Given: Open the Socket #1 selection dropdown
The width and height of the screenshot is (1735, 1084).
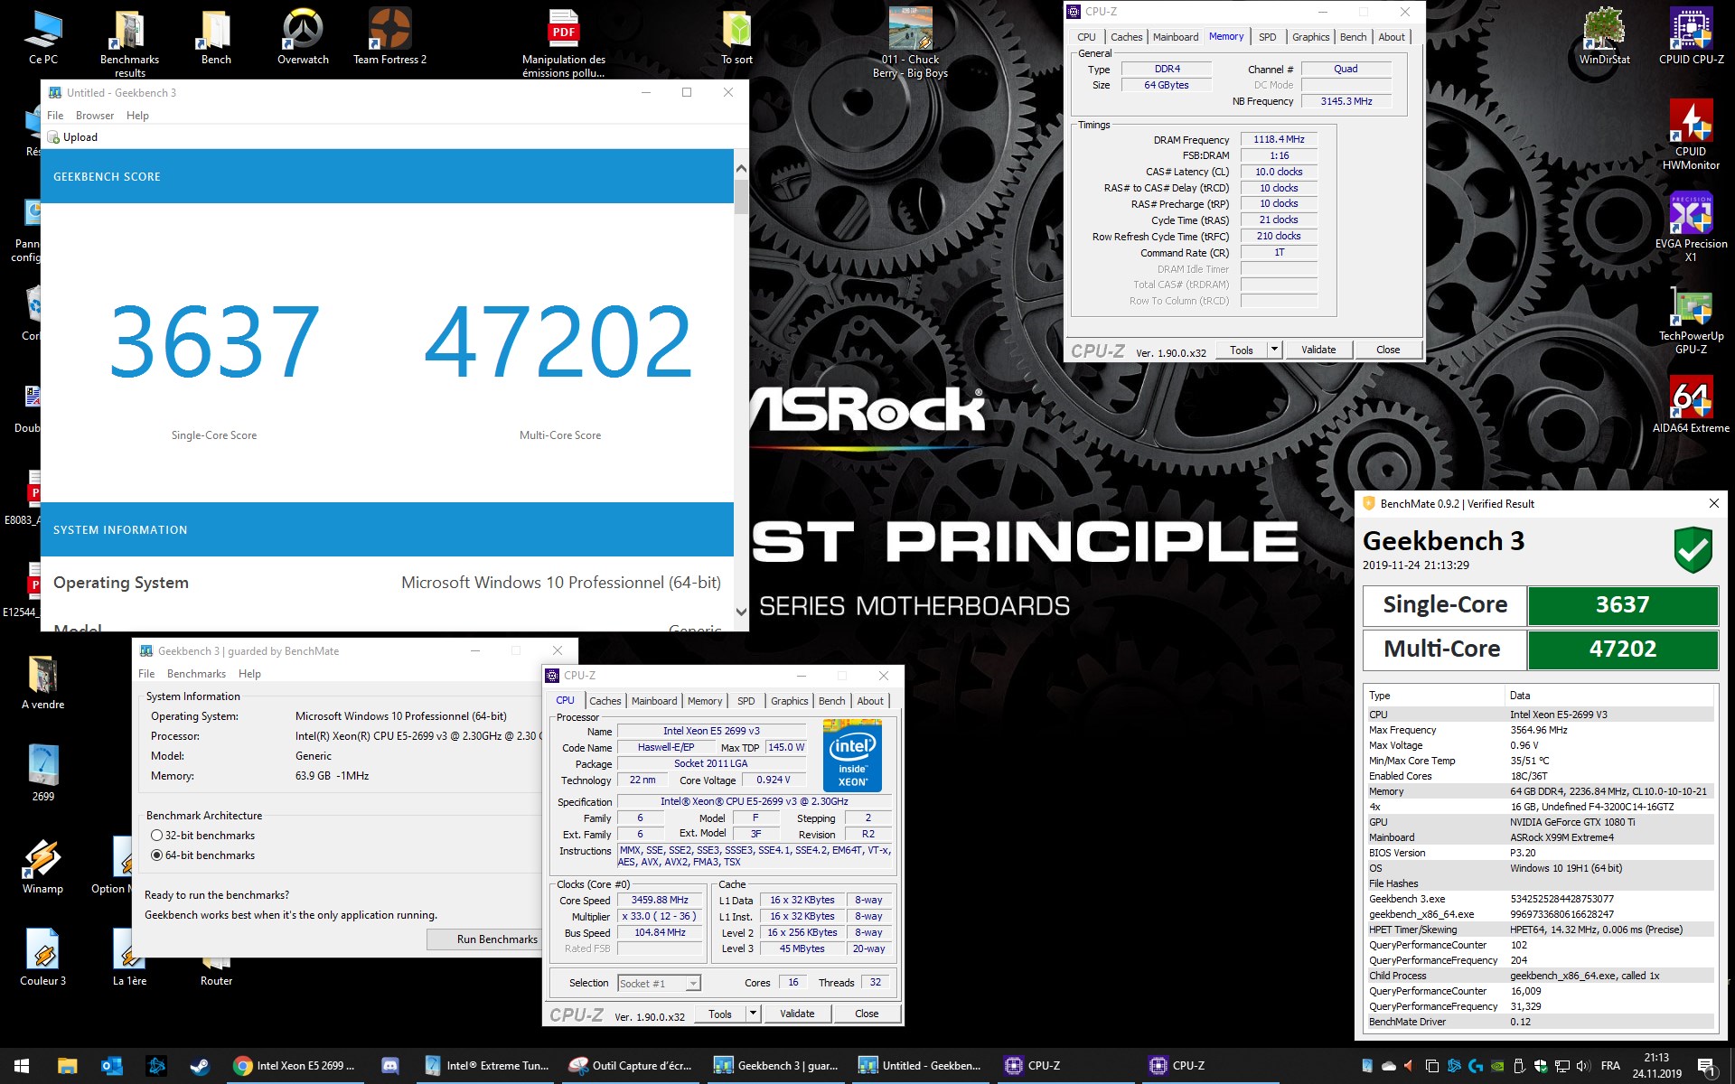Looking at the screenshot, I should coord(659,983).
